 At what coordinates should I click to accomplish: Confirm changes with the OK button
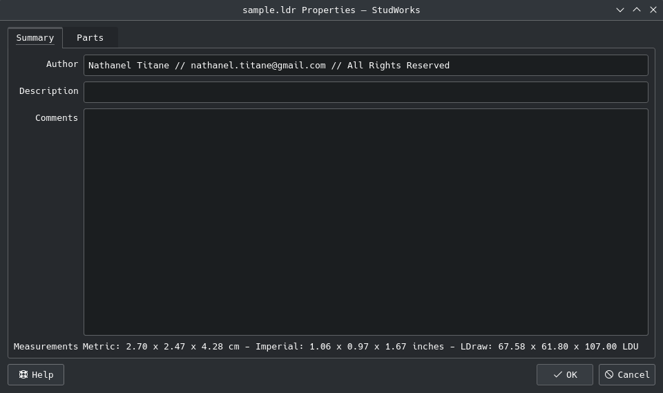565,375
